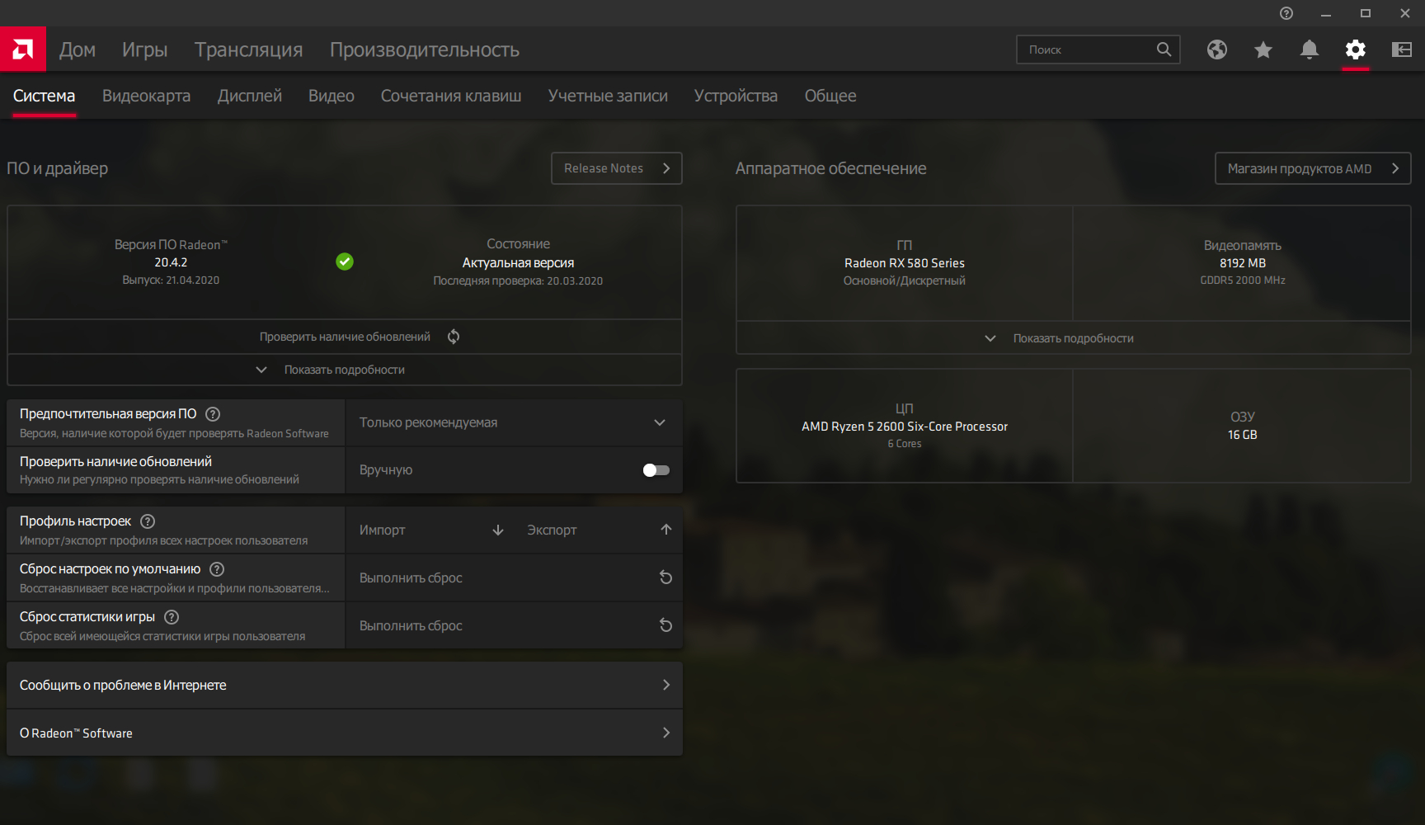Click the 20.4.2 version number

click(171, 262)
